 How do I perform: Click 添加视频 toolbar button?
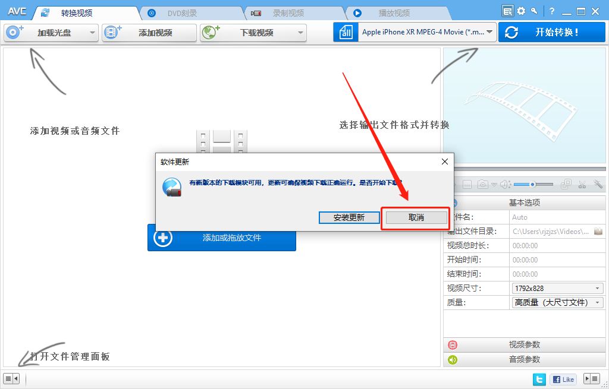pos(149,33)
